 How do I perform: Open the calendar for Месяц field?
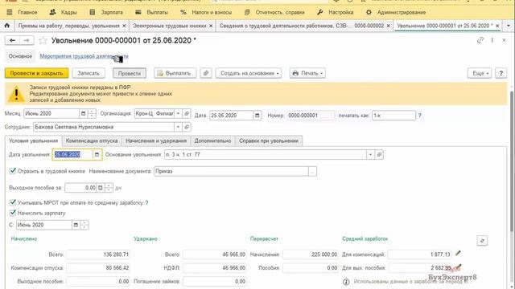click(x=84, y=114)
